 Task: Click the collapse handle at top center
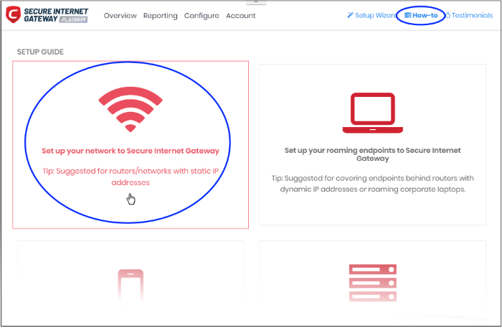256,2
